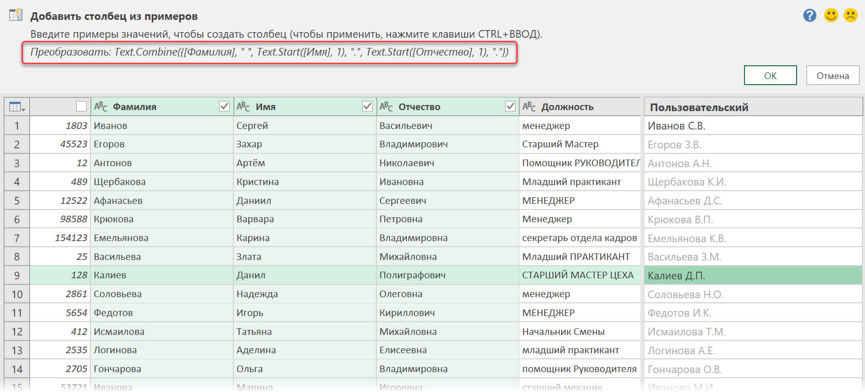Click the Васильевич patronymic cell
This screenshot has height=392, width=865.
click(448, 125)
